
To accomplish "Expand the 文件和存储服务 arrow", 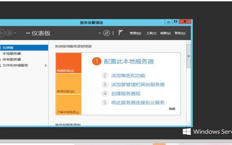I will [x=46, y=66].
